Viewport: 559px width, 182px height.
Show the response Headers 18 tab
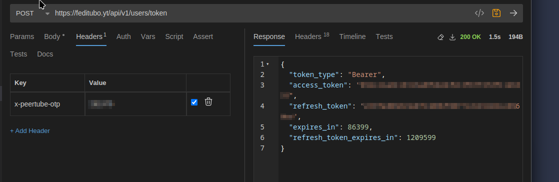coord(312,36)
